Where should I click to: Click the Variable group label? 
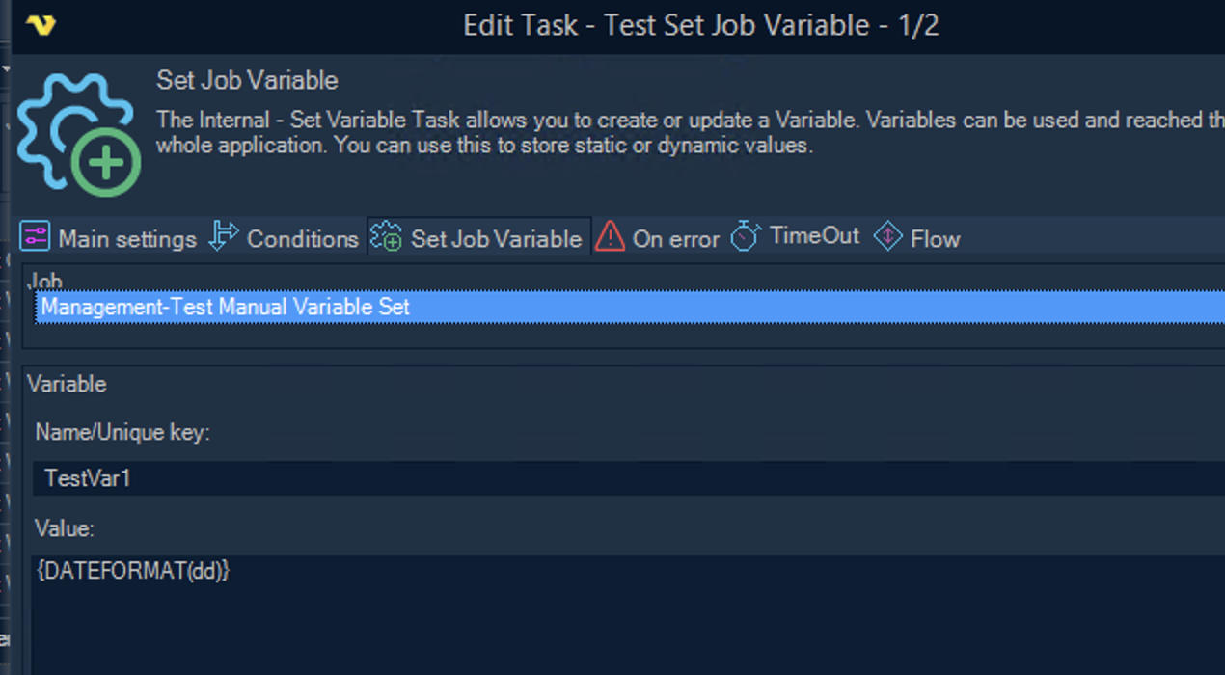pos(67,384)
